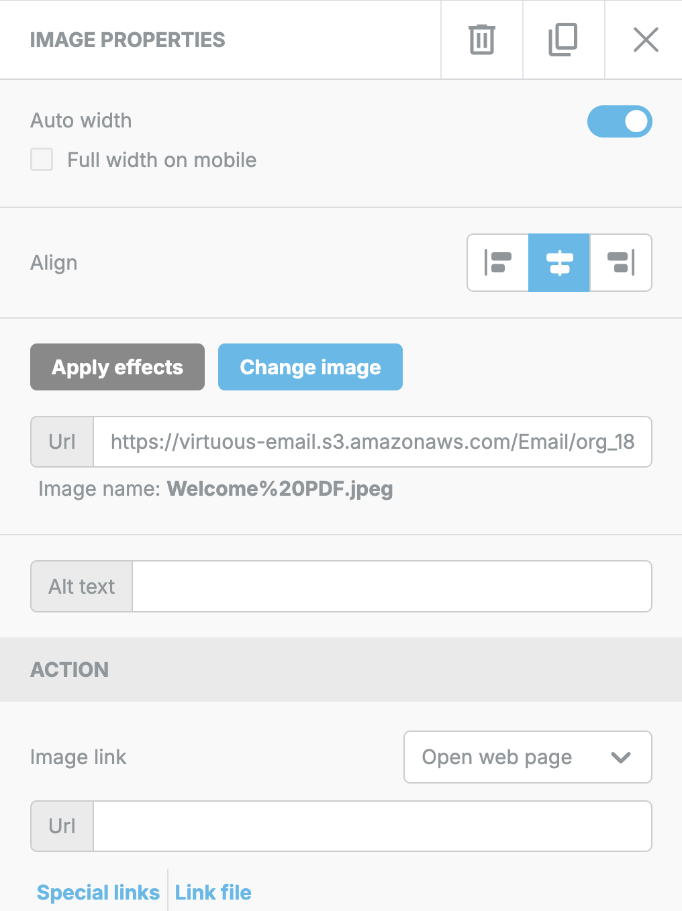Click the Image link Url input field

point(372,826)
